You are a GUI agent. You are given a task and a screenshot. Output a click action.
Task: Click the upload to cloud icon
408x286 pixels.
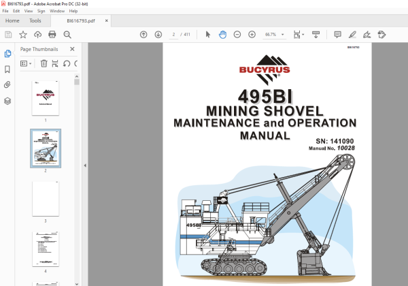37,34
